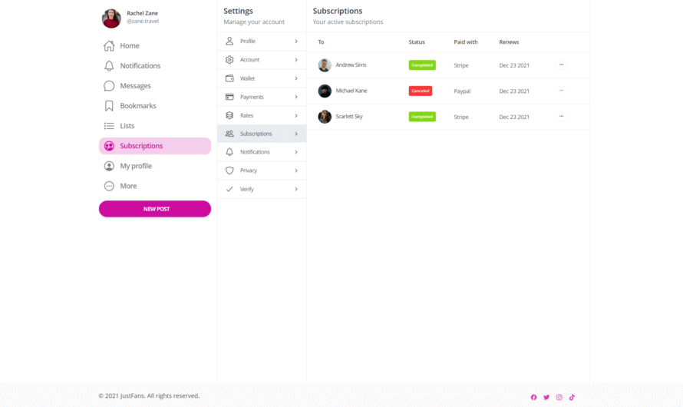Expand the Wallet settings chevron
Screen dimensions: 683x407
pyautogui.click(x=296, y=78)
